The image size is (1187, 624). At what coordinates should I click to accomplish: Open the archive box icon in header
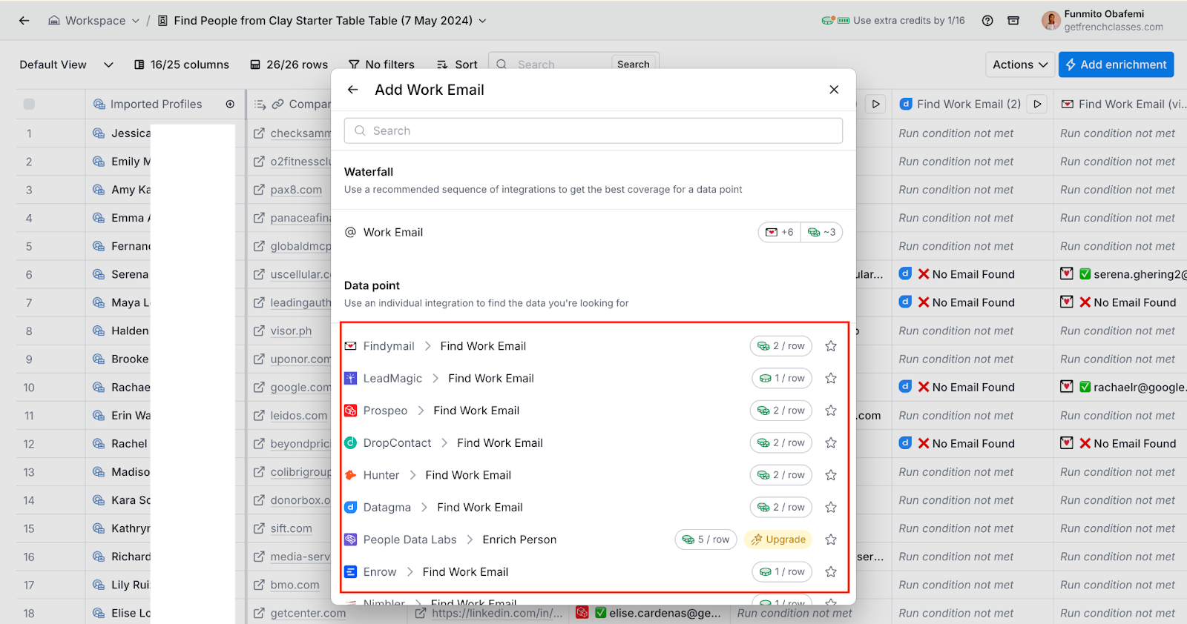point(1013,21)
